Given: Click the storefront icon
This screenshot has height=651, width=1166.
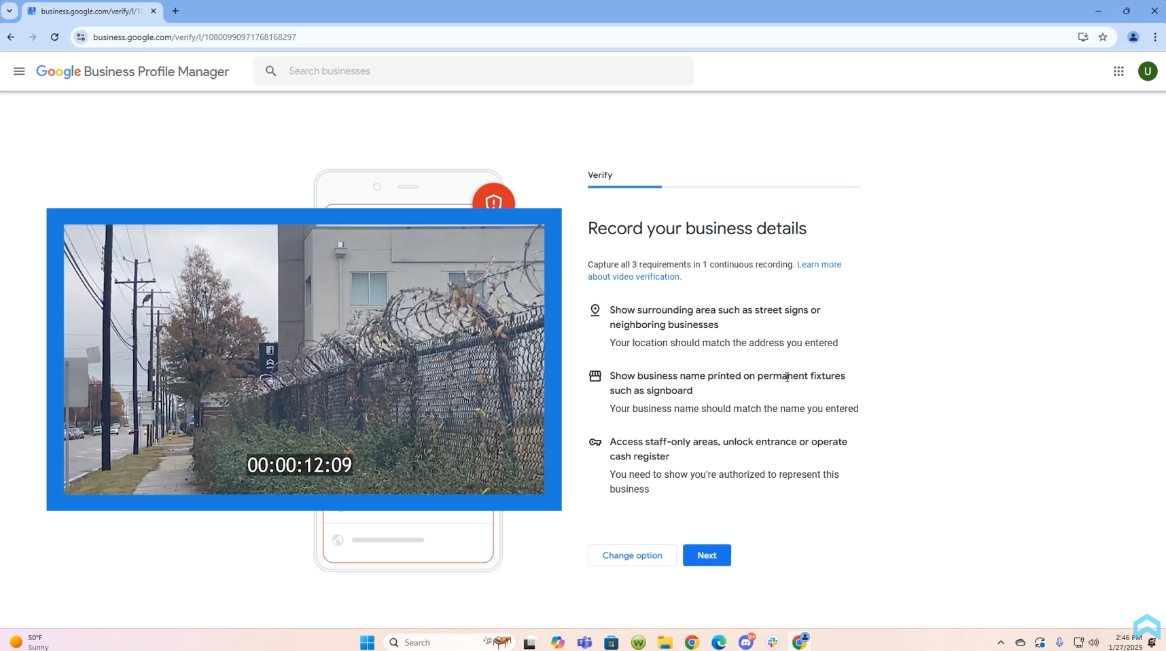Looking at the screenshot, I should pyautogui.click(x=595, y=376).
